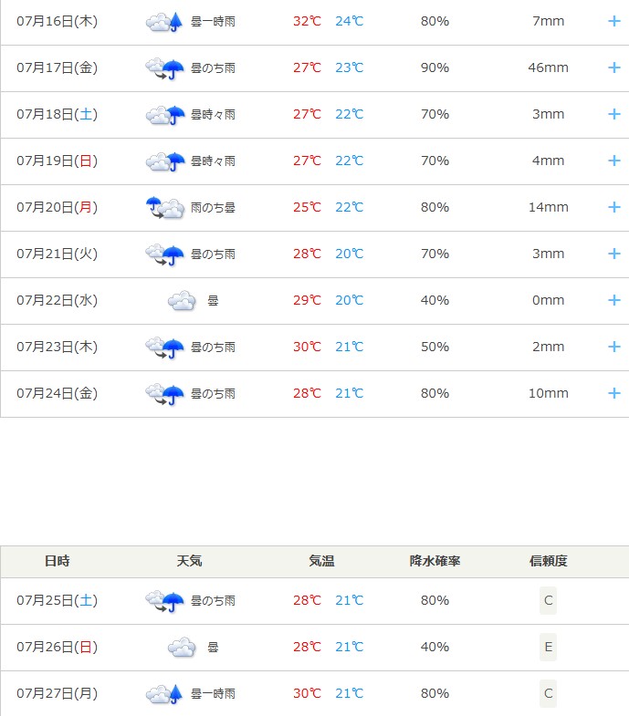Click the 2mm rainfall value
629x716 pixels.
click(548, 347)
